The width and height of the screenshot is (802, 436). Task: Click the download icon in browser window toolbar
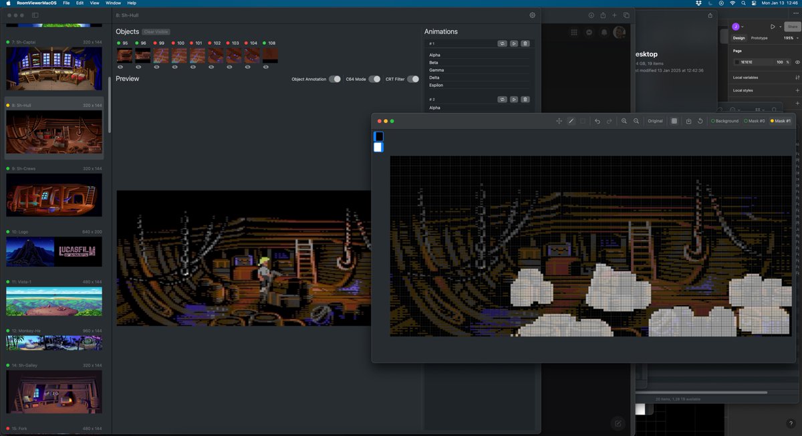tap(591, 15)
